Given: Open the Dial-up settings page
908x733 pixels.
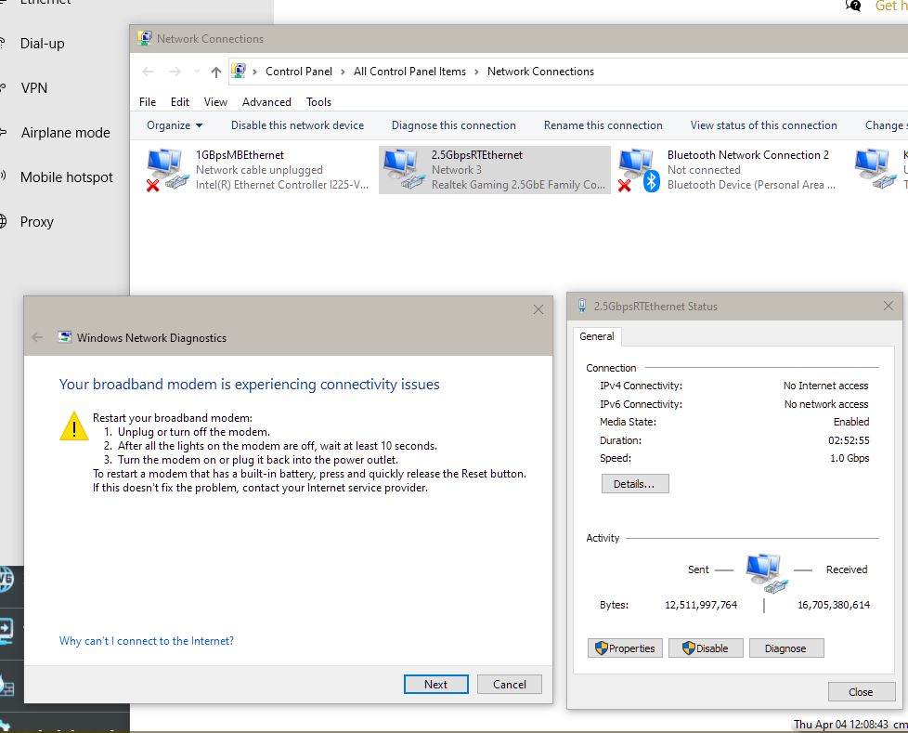Looking at the screenshot, I should [43, 44].
